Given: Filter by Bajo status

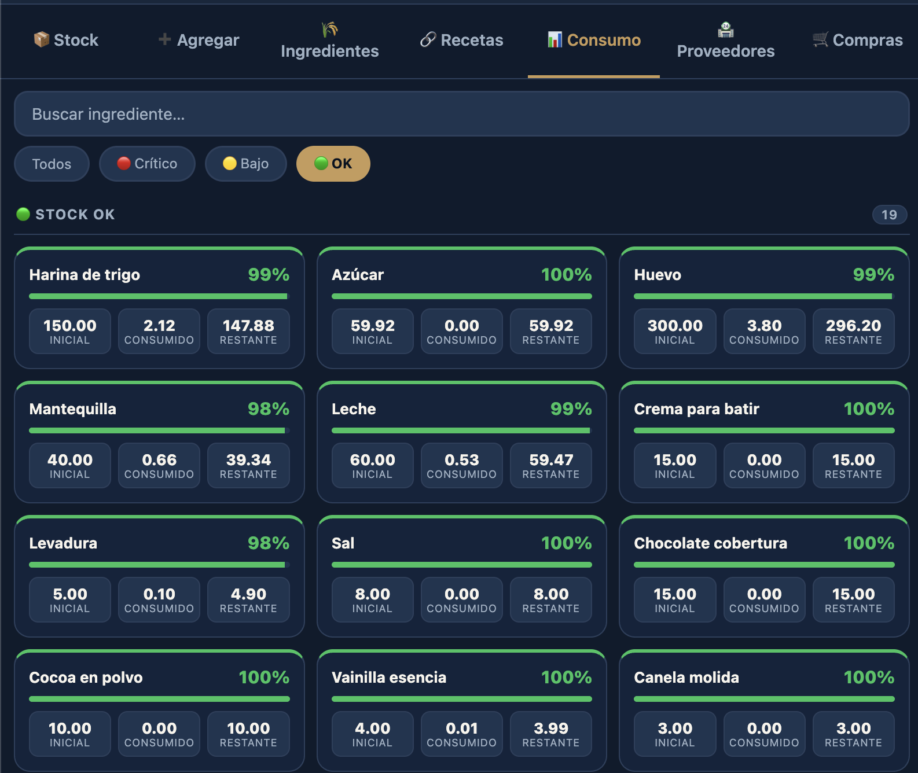Looking at the screenshot, I should tap(246, 164).
